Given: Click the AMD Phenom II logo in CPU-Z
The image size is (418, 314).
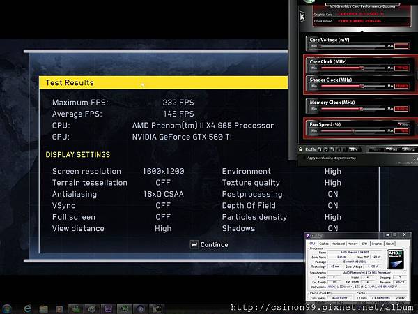Looking at the screenshot, I should coord(395,260).
